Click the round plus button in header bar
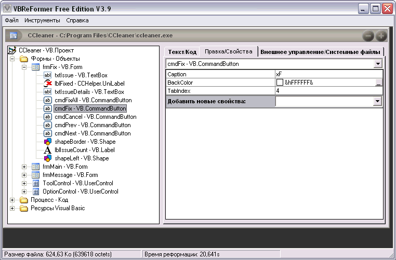This screenshot has width=396, height=260. click(x=381, y=36)
